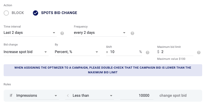Select the BLOCK action radio button
The height and width of the screenshot is (104, 204).
coord(6,13)
